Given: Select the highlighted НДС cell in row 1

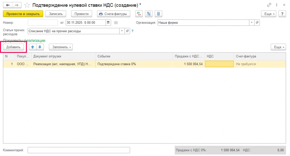Looking at the screenshot, I should click(x=219, y=64).
